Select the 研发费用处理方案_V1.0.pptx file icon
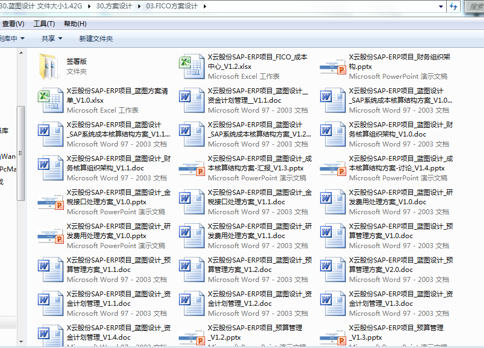 tap(51, 236)
